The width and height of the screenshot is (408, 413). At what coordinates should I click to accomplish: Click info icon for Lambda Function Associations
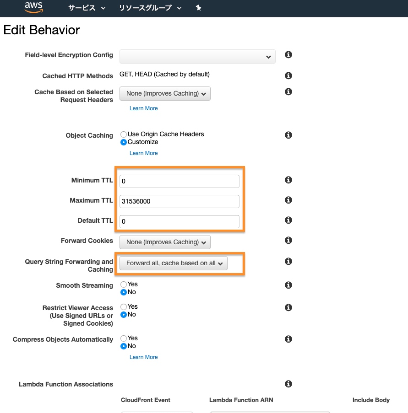(288, 384)
